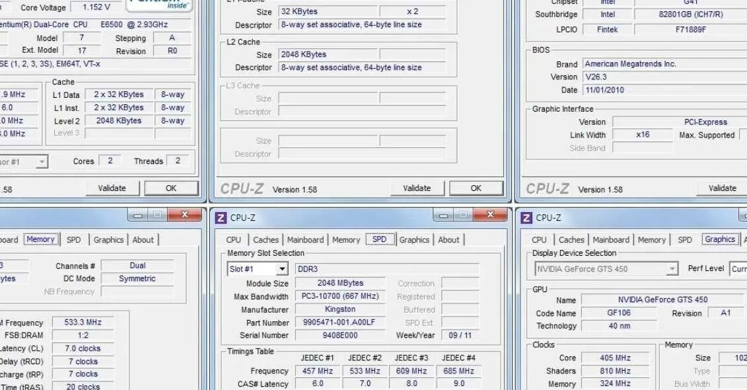Open Caches tab in the GeForce GTS 450 window
The height and width of the screenshot is (390, 747).
coord(572,240)
